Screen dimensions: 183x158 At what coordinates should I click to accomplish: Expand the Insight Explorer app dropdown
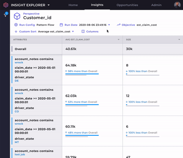pyautogui.click(x=48, y=5)
